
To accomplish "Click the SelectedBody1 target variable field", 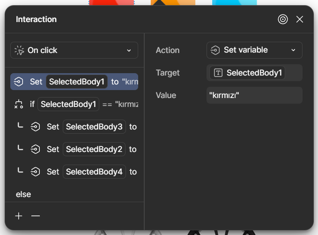I will [x=248, y=73].
